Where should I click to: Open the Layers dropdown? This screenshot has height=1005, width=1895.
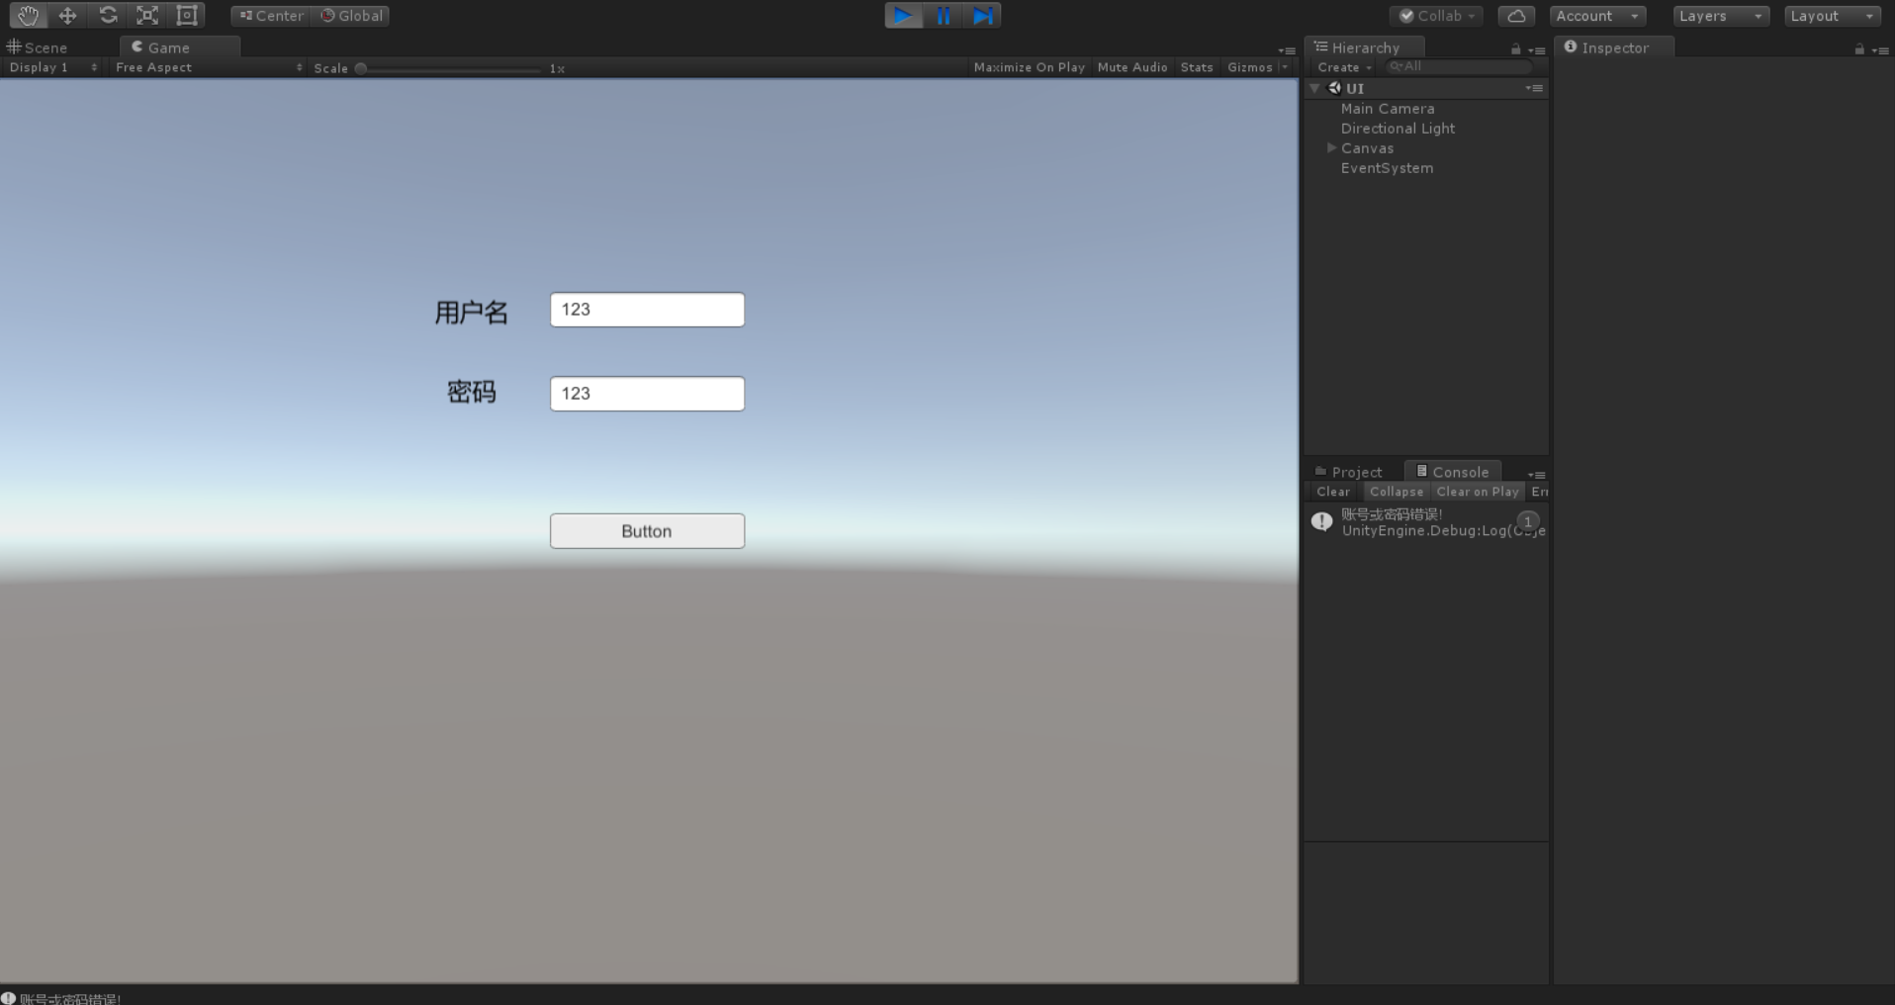tap(1720, 16)
